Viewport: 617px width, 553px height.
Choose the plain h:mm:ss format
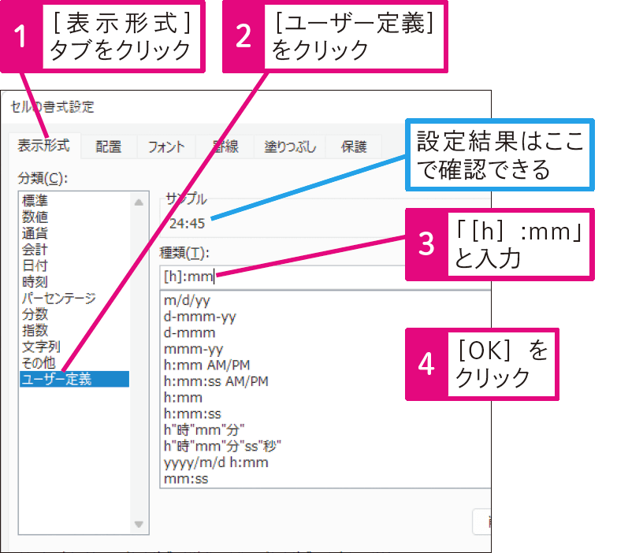click(x=192, y=414)
